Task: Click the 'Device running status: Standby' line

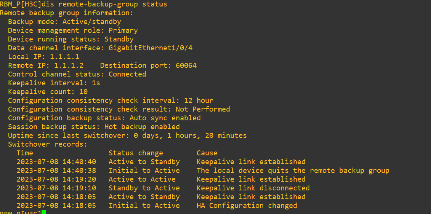Action: (x=71, y=39)
